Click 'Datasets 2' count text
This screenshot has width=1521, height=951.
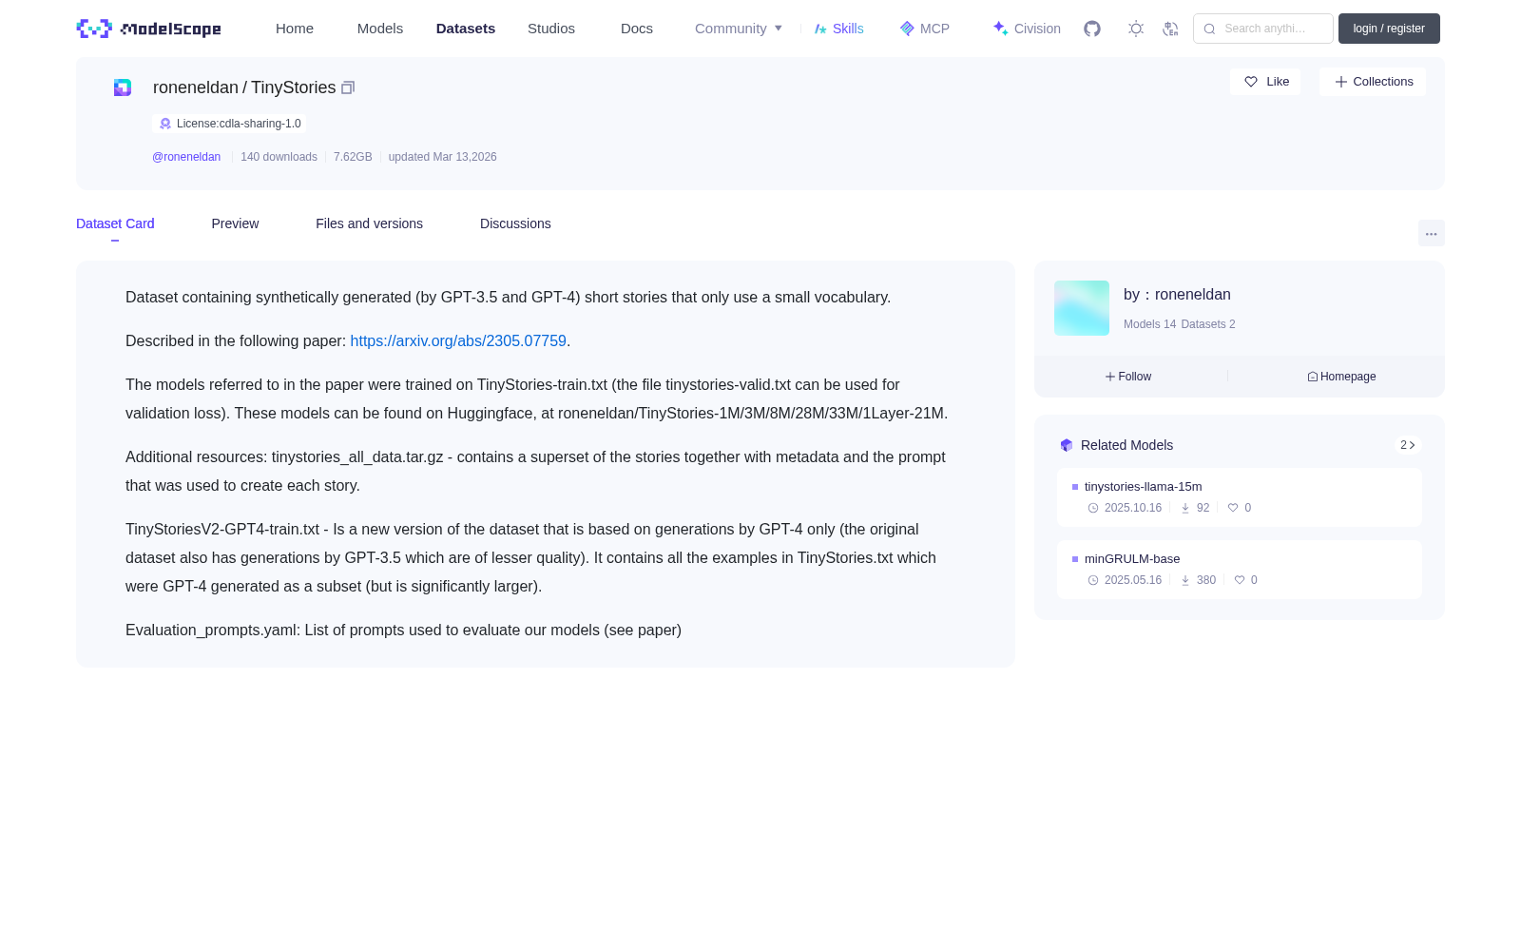pyautogui.click(x=1208, y=324)
